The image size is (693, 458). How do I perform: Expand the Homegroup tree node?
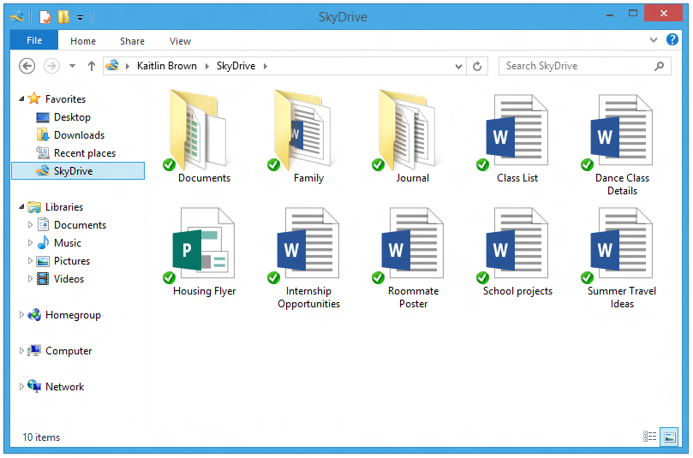(x=22, y=315)
